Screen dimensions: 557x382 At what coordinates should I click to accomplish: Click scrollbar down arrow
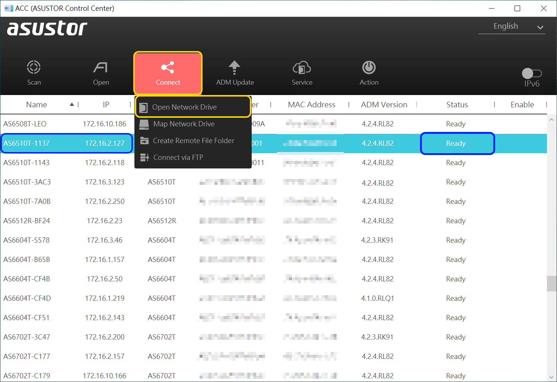tap(551, 377)
